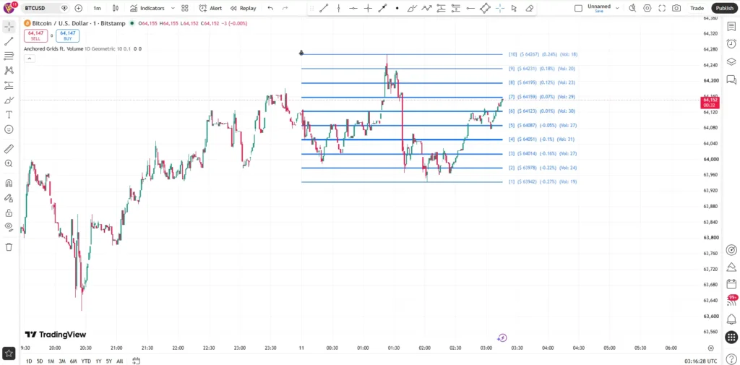Click the BTCUSD symbol search field
Viewport: 740px width, 365px height.
click(x=40, y=8)
